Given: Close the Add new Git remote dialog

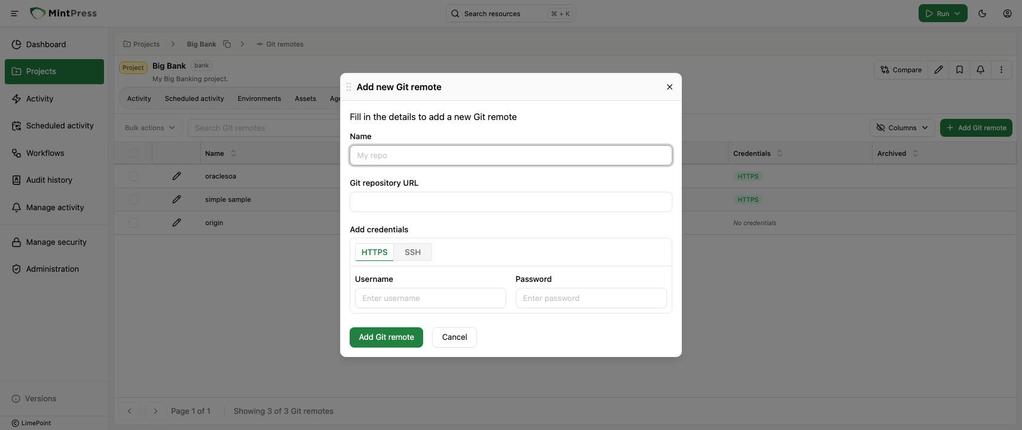Looking at the screenshot, I should tap(669, 87).
